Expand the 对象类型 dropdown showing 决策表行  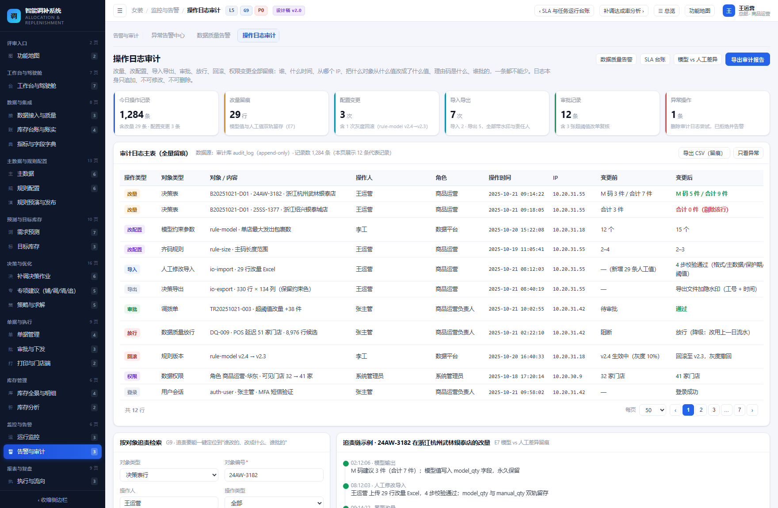point(169,475)
